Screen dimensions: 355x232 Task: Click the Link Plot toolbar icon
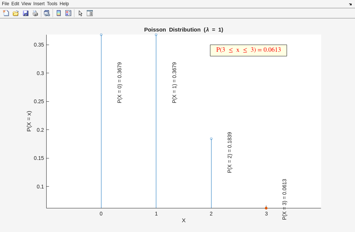pyautogui.click(x=47, y=13)
